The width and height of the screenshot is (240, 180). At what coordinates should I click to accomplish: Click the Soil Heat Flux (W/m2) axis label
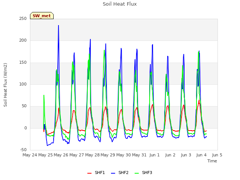[5, 85]
